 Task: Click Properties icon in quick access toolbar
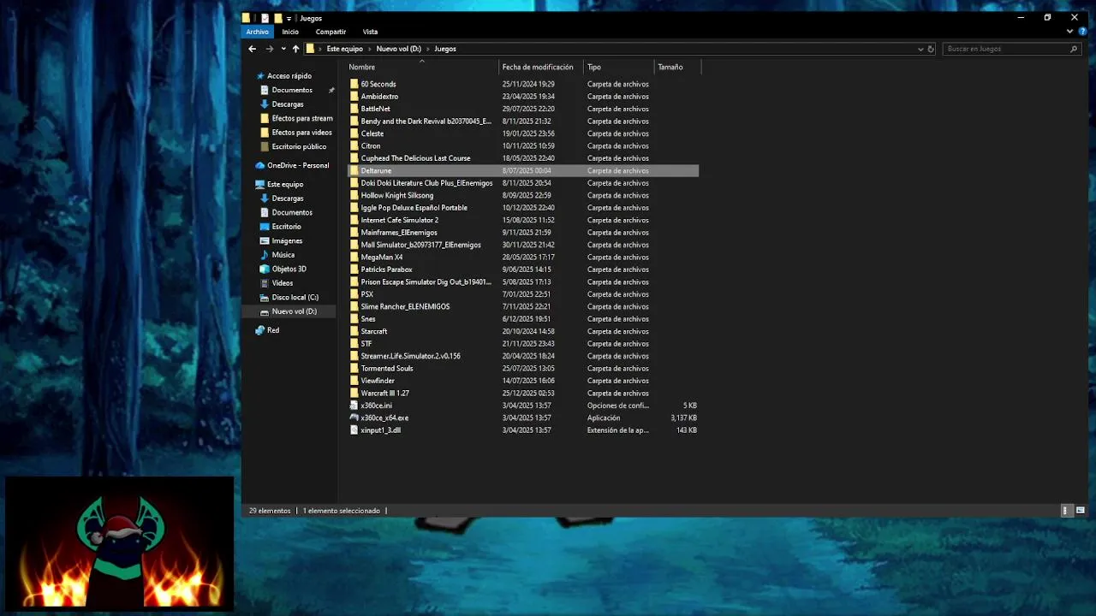click(x=265, y=18)
